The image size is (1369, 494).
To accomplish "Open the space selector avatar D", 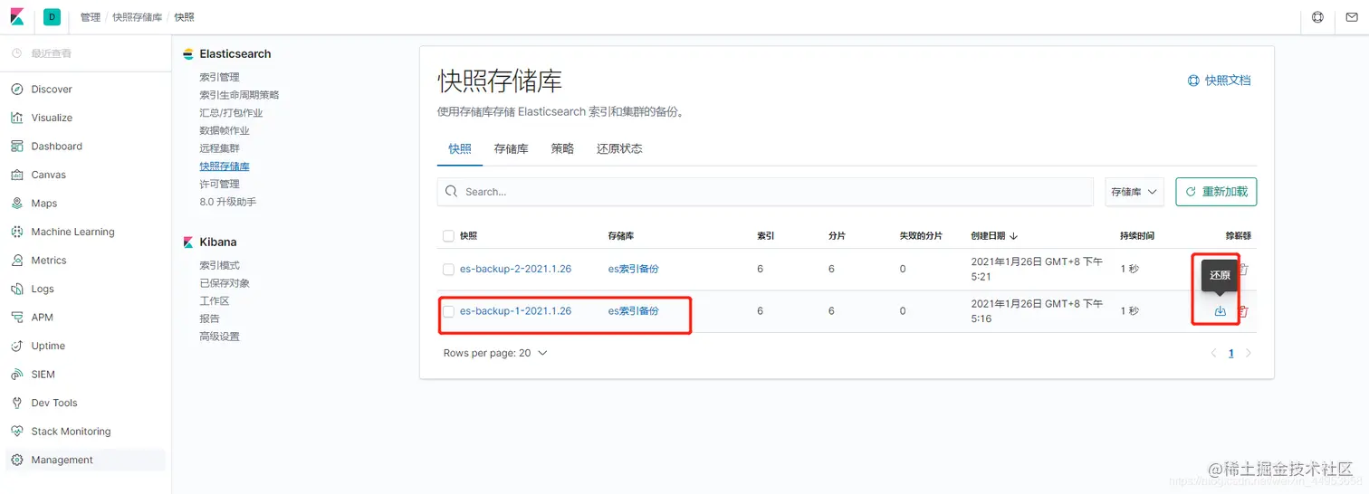I will click(52, 17).
